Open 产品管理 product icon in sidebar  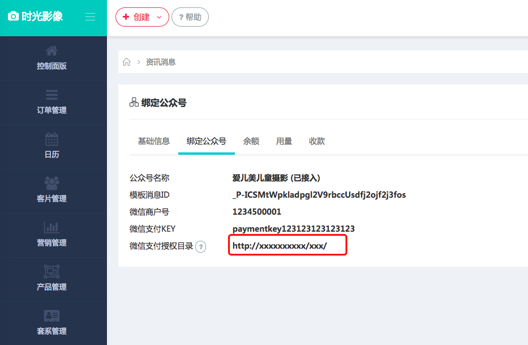click(51, 271)
